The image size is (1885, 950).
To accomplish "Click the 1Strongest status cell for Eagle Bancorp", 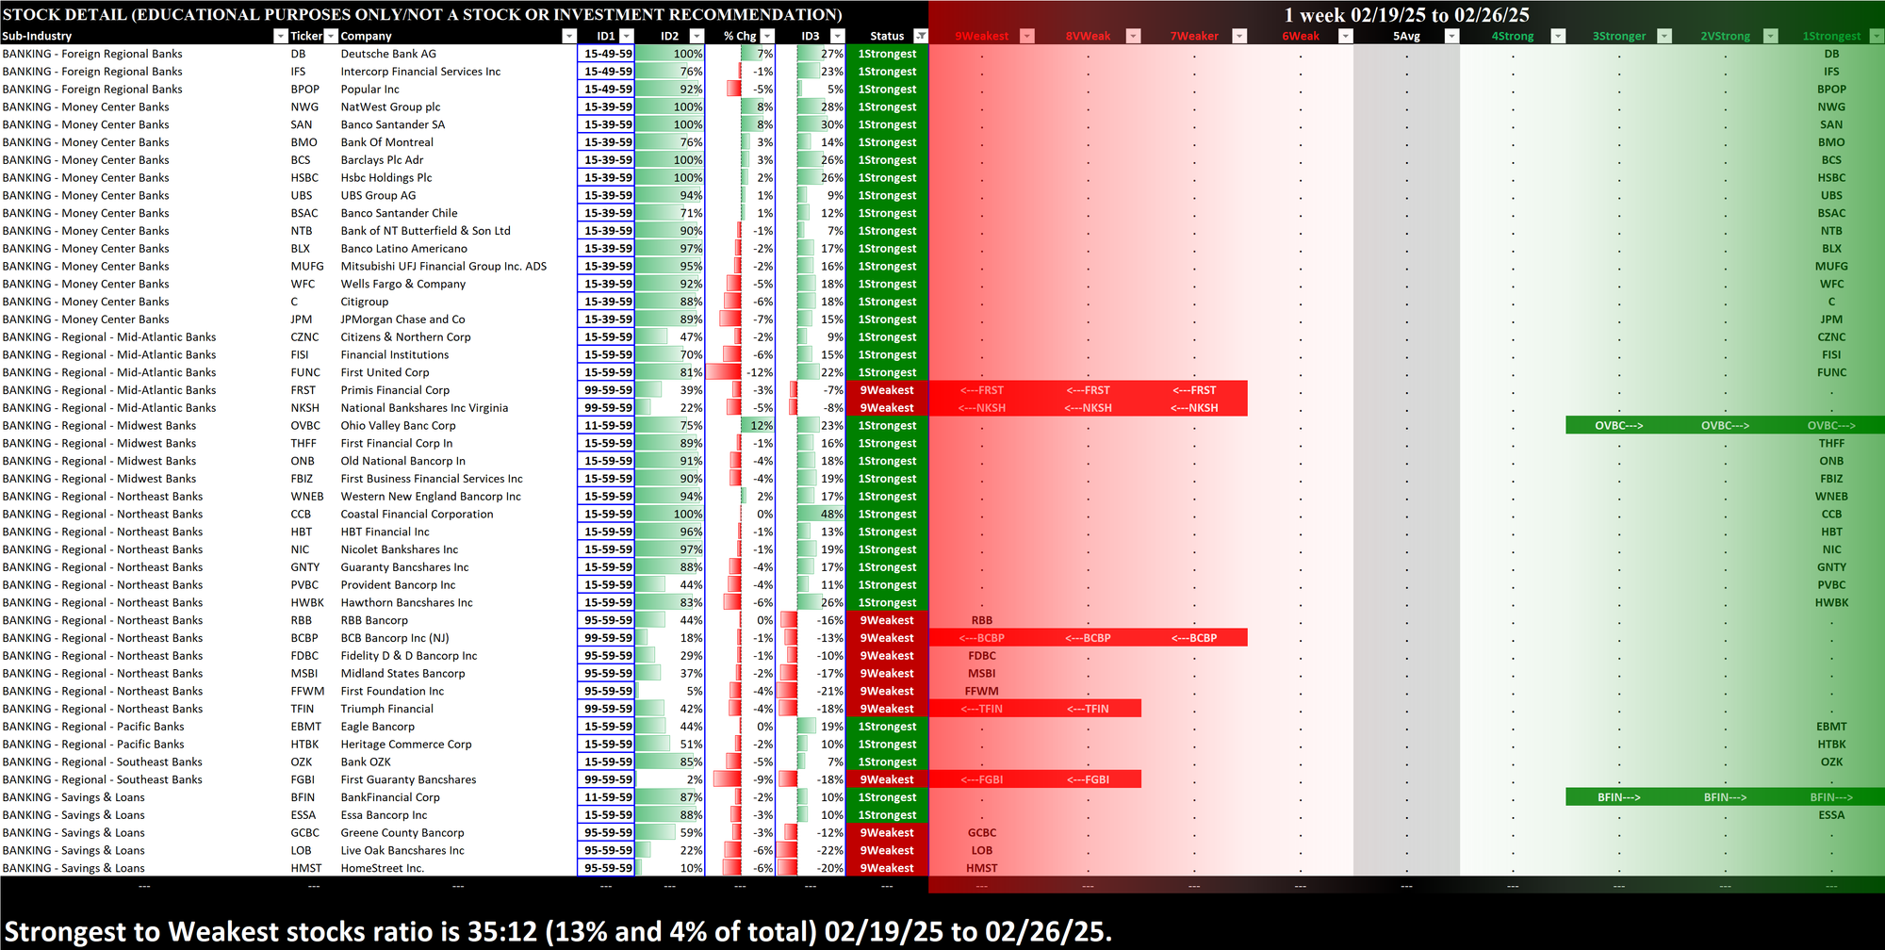I will coord(887,727).
